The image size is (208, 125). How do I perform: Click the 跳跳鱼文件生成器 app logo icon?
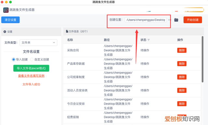click(6, 10)
